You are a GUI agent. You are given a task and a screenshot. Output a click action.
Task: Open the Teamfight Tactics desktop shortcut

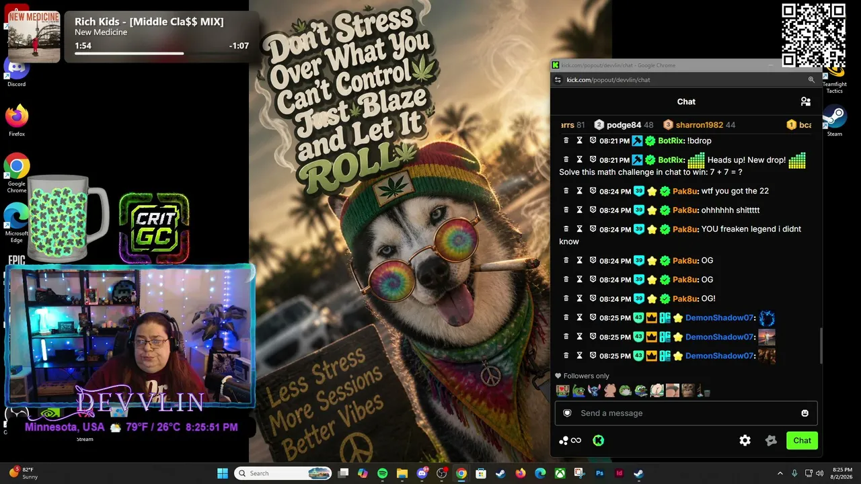click(x=835, y=79)
